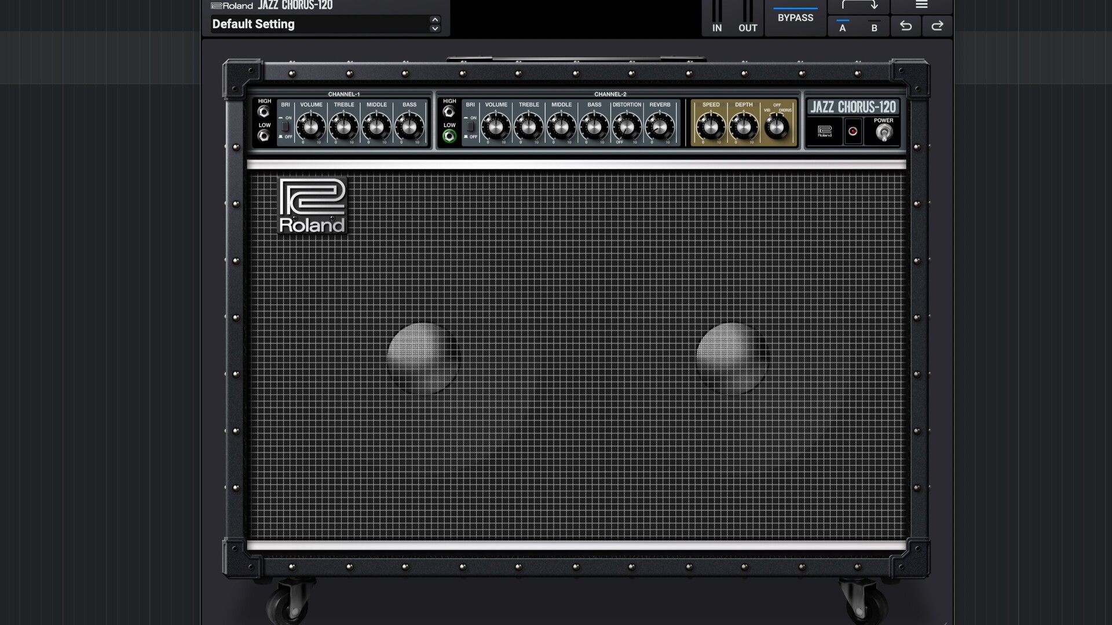
Task: Open the hamburger menu
Action: click(921, 5)
